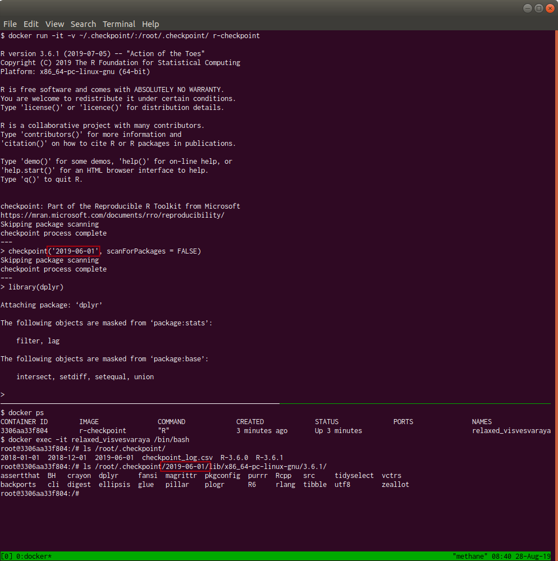Open the File menu

10,24
